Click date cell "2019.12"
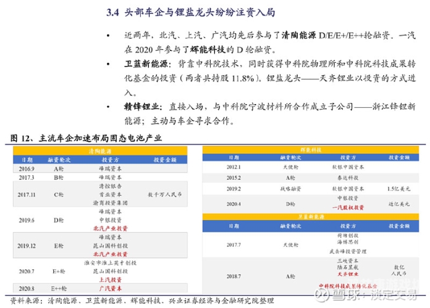Image resolution: width=430 pixels, height=308 pixels. point(27,246)
